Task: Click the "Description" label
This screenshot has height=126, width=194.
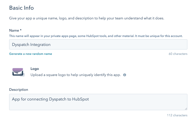Action: pos(19,90)
